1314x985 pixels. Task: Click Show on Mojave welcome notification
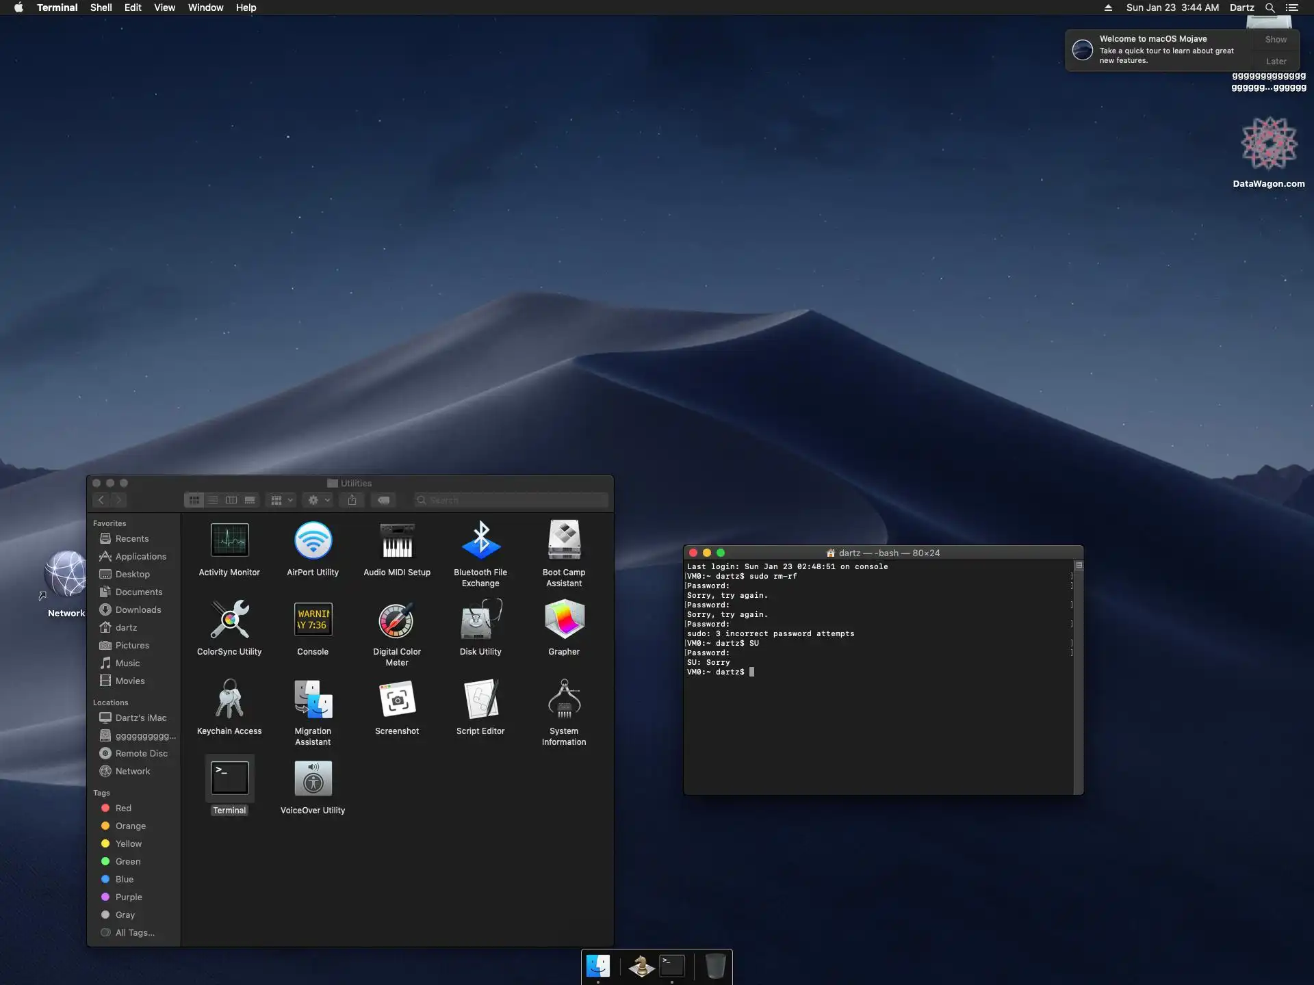click(1276, 40)
